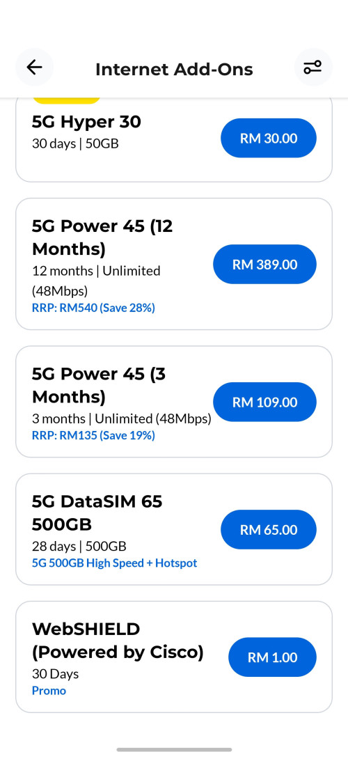Tap the RM 65.00 price button
The height and width of the screenshot is (759, 348).
pyautogui.click(x=269, y=529)
